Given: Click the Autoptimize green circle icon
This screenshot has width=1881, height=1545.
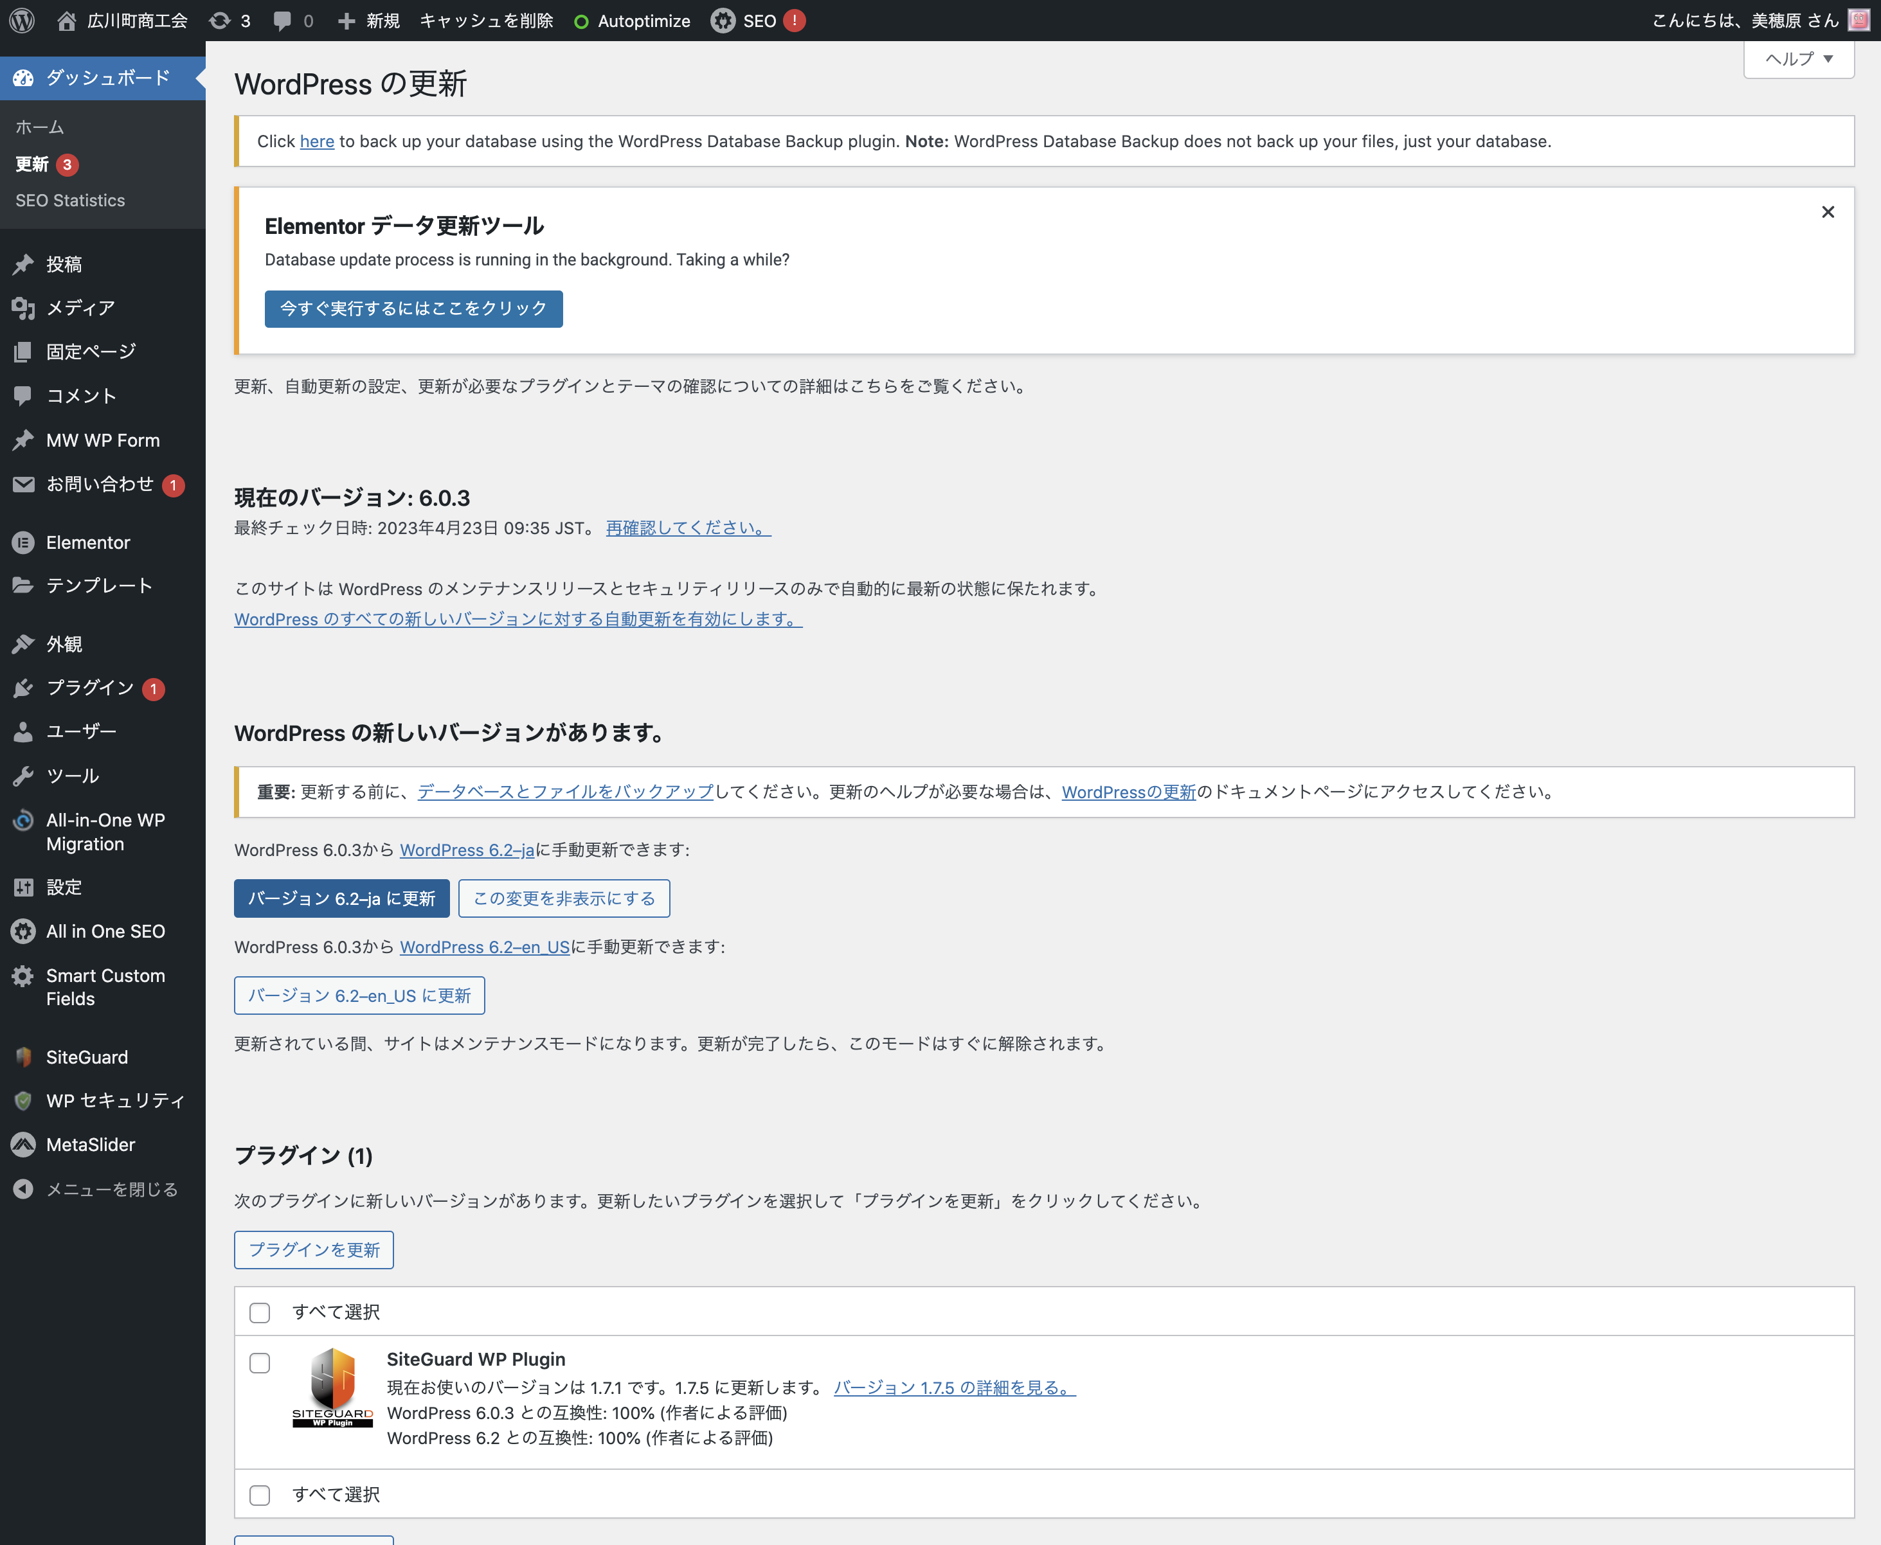Looking at the screenshot, I should tap(581, 21).
